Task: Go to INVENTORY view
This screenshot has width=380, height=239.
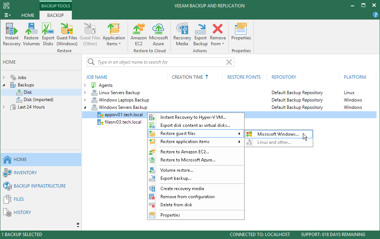Action: pyautogui.click(x=41, y=172)
